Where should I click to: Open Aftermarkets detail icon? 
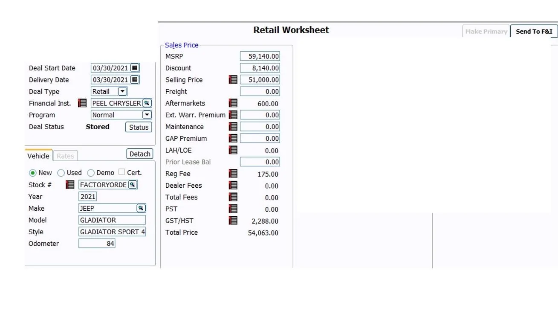click(x=233, y=103)
